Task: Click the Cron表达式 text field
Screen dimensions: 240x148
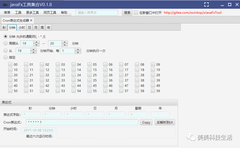Action: click(82, 122)
